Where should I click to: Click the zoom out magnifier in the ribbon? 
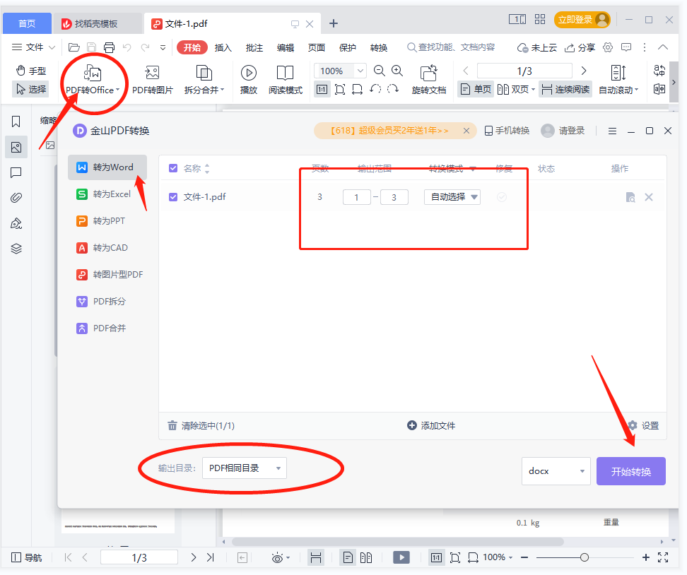tap(380, 71)
